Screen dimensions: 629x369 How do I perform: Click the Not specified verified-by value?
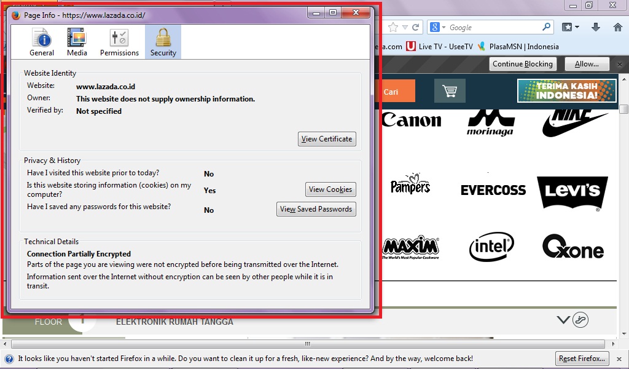pos(99,111)
